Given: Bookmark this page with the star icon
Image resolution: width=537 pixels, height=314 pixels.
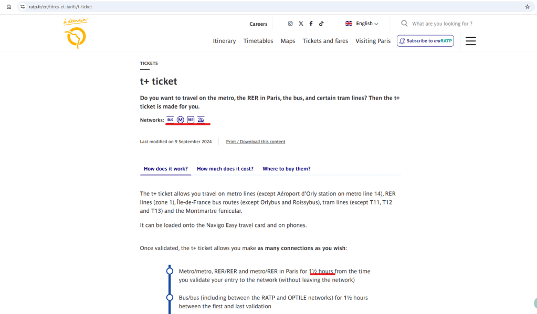Looking at the screenshot, I should 527,7.
